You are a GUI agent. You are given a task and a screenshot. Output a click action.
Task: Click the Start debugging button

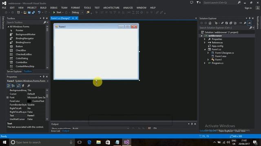tap(57, 13)
